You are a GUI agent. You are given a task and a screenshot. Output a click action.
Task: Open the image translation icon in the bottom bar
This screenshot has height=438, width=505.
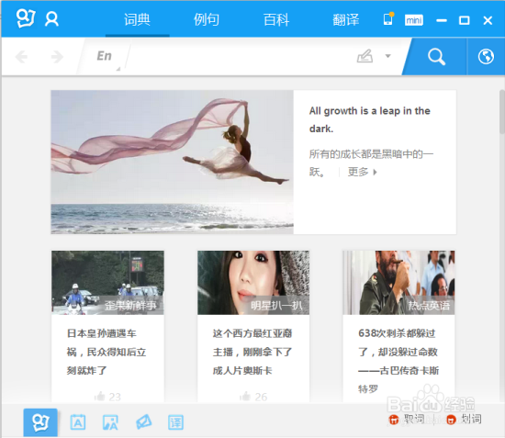coord(110,422)
